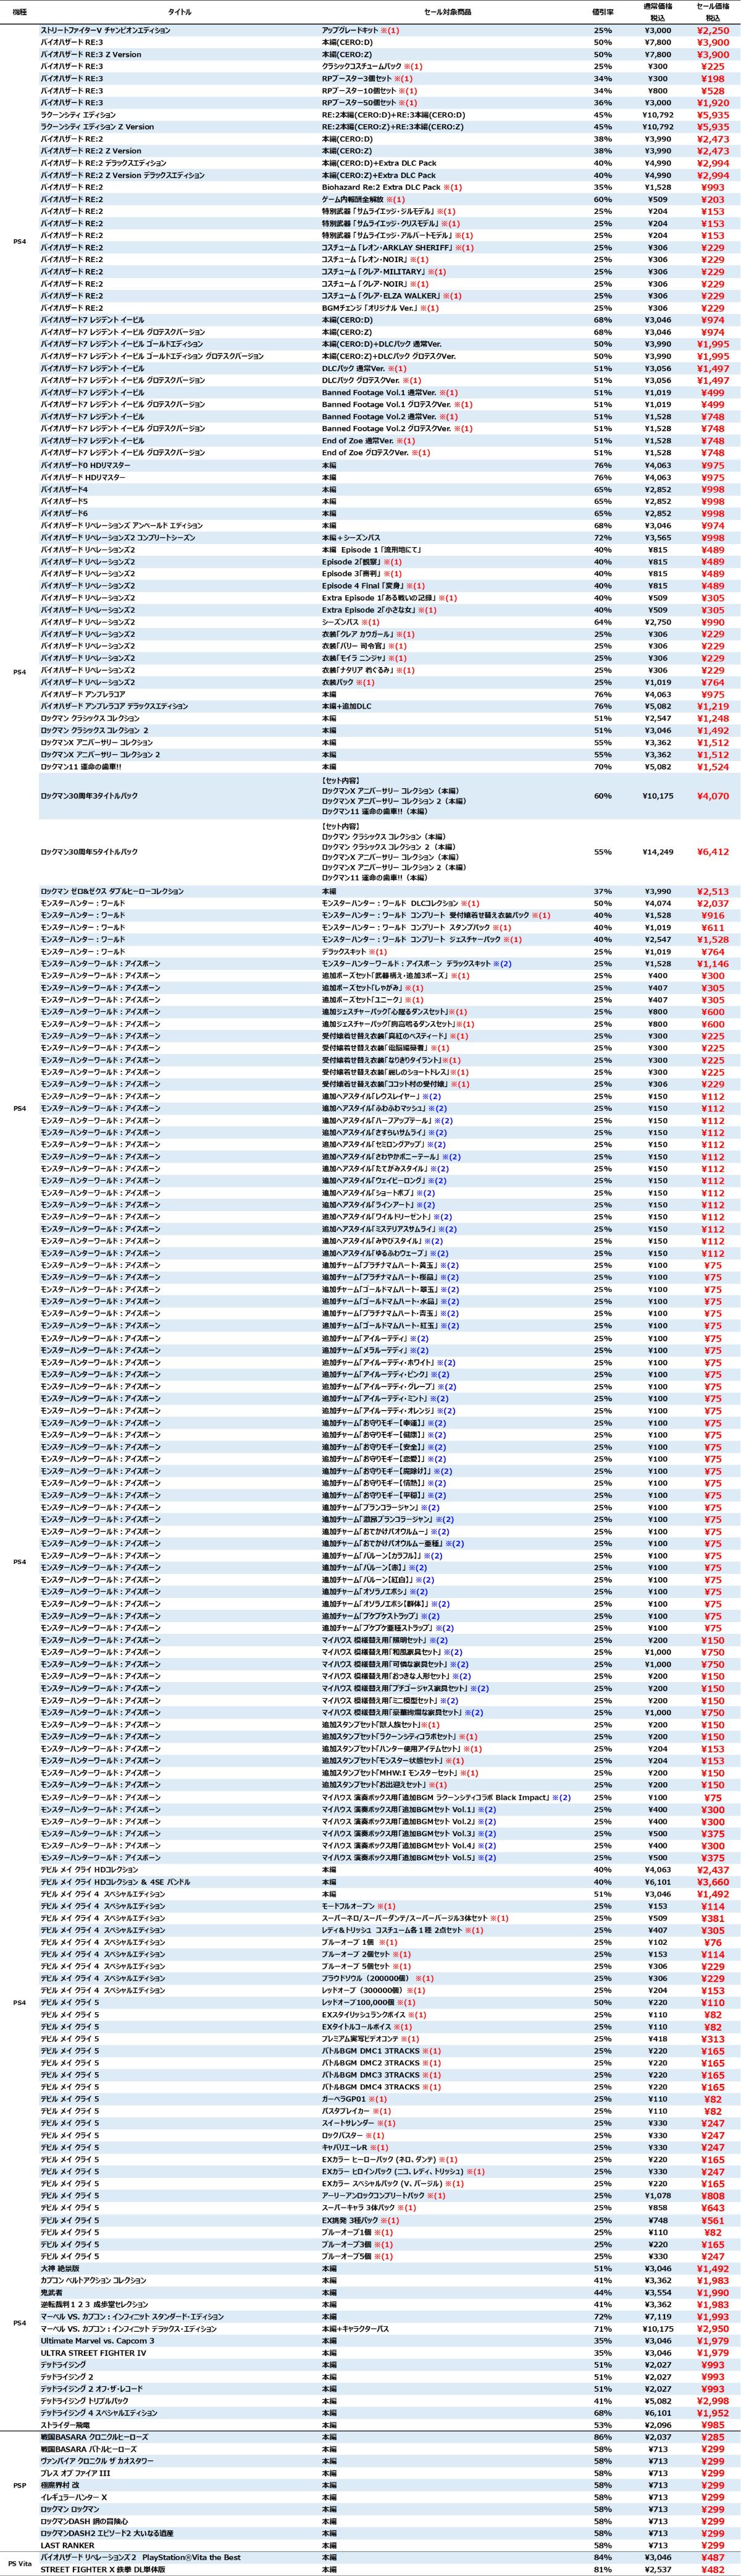Select the ULTRA STREET FIGHTER IV title
This screenshot has width=741, height=2576.
tap(93, 2352)
